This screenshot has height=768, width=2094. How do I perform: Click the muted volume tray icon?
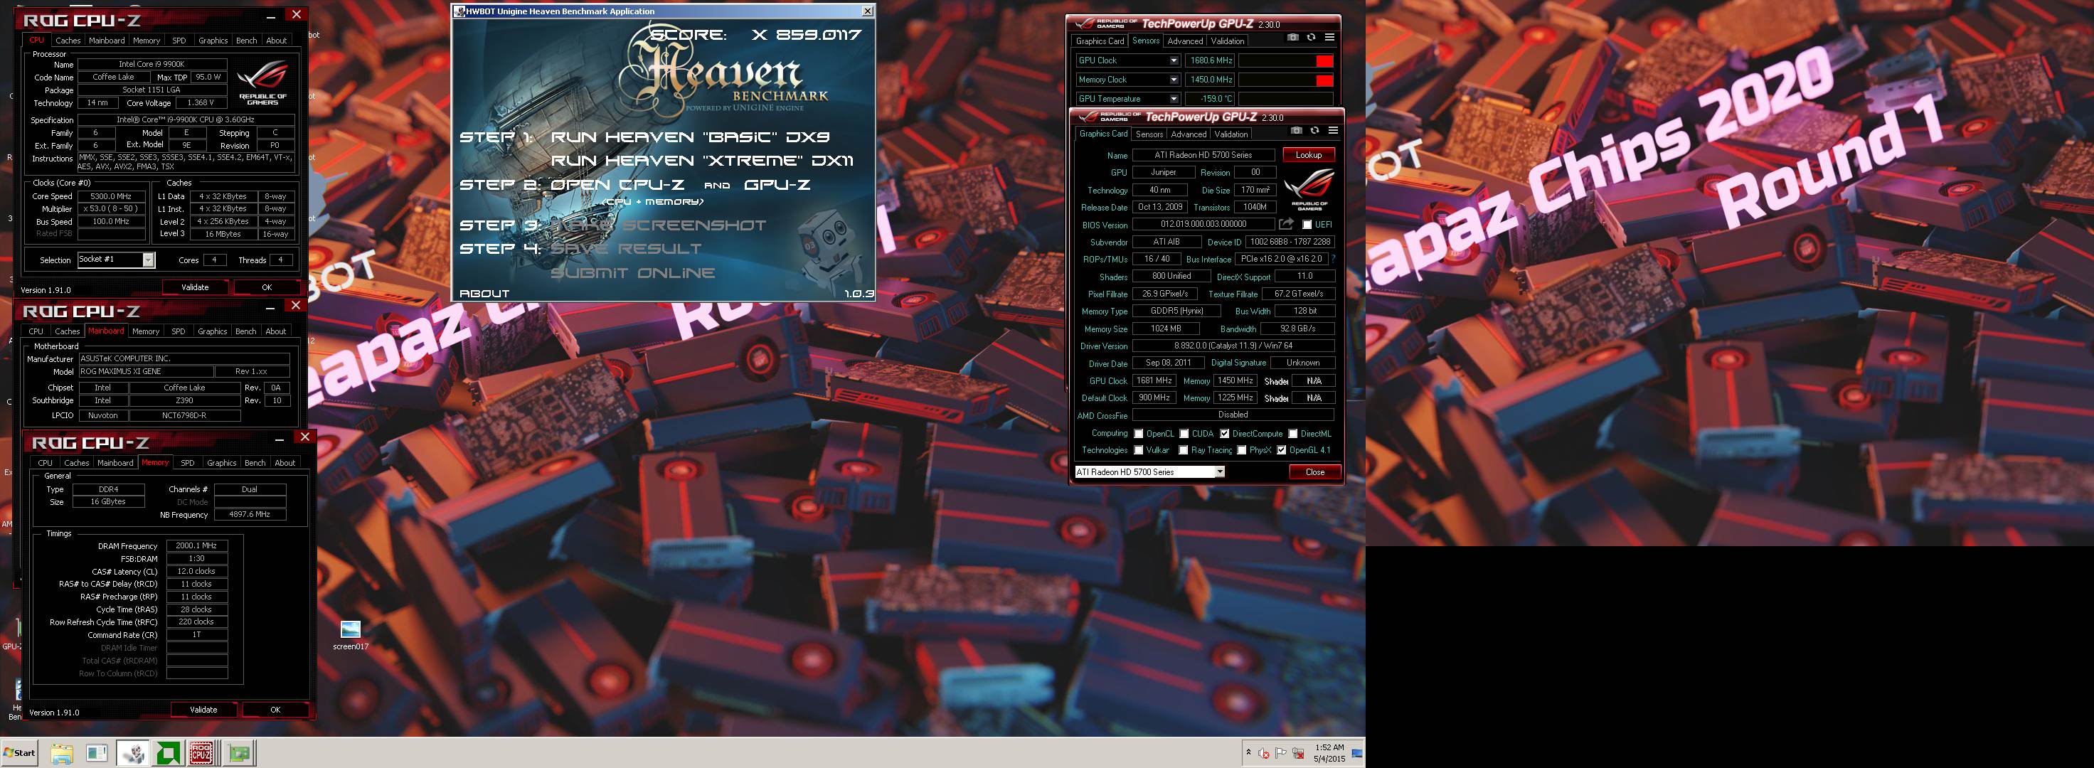click(x=1264, y=754)
